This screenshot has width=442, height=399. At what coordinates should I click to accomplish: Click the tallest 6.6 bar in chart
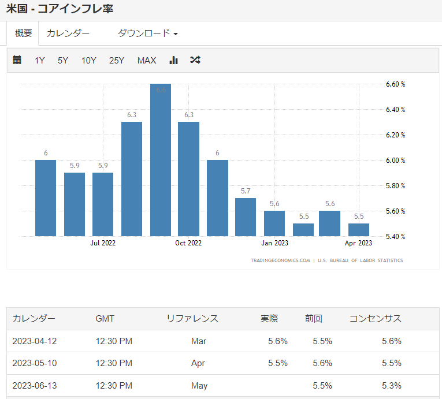(x=160, y=162)
